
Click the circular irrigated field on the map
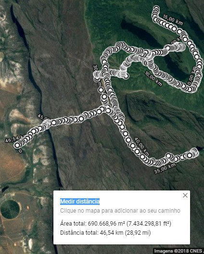11,209
